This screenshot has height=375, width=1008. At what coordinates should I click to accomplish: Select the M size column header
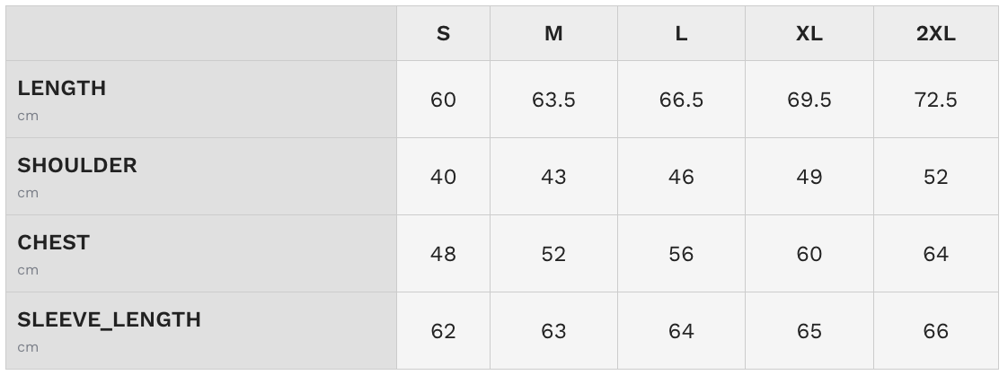[x=553, y=34]
